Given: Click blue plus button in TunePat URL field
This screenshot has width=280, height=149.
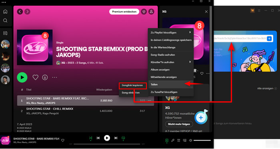Looking at the screenshot, I should (270, 38).
